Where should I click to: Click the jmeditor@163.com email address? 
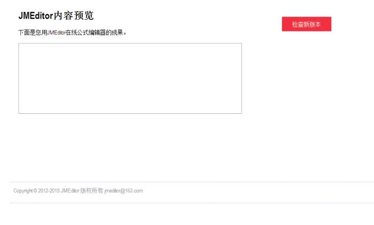point(123,191)
